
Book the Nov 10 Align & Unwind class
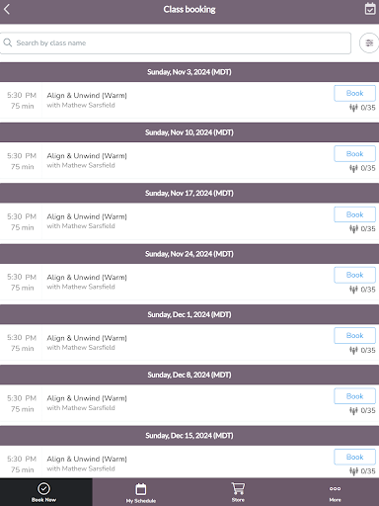coord(354,154)
